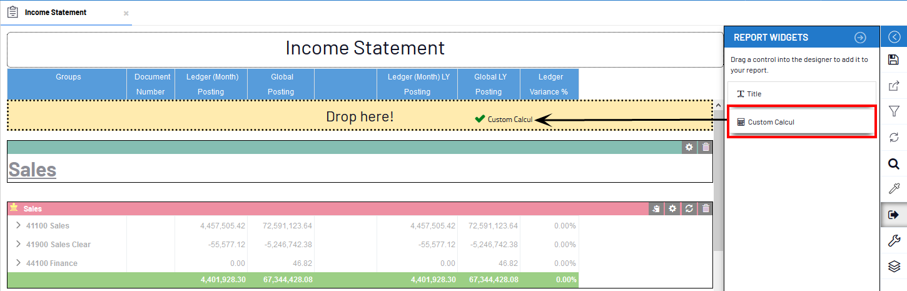This screenshot has width=907, height=291.
Task: Toggle the active Report Widgets panel icon
Action: (x=894, y=215)
